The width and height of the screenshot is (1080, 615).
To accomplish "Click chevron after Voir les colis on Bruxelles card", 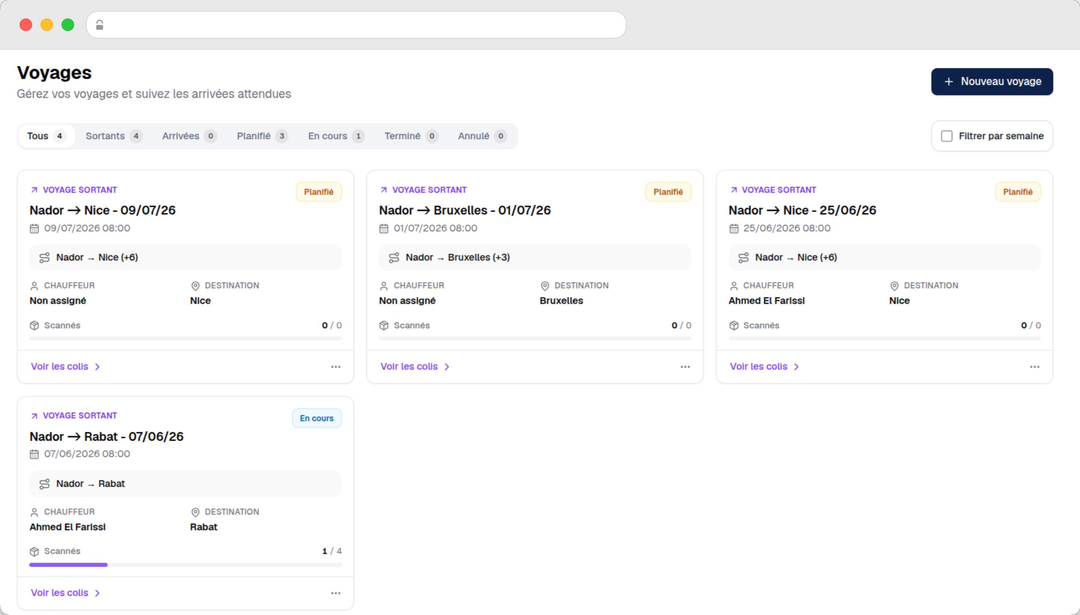I will tap(447, 367).
